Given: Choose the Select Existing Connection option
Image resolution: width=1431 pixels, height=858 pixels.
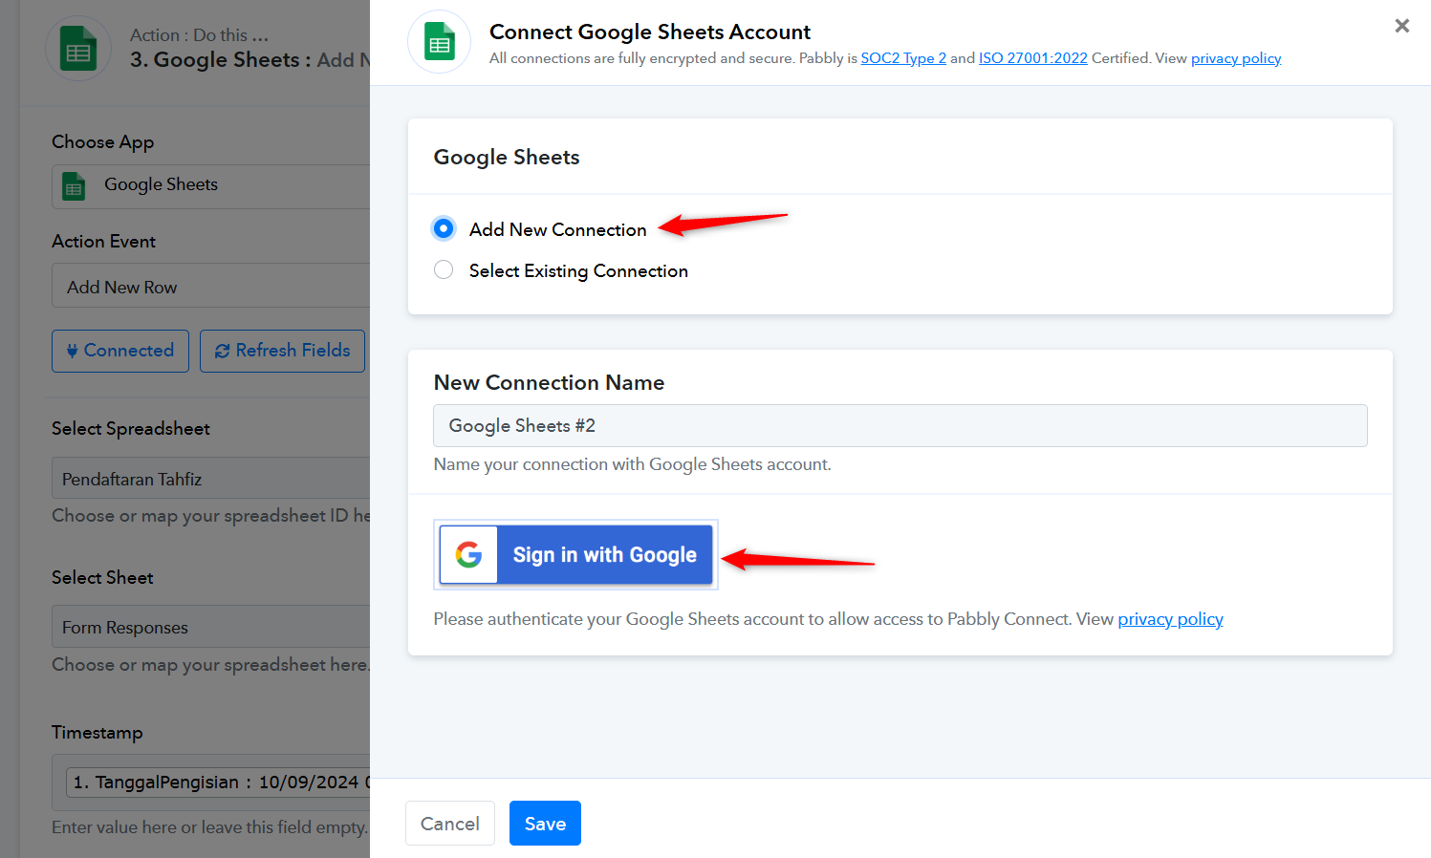Looking at the screenshot, I should click(444, 270).
